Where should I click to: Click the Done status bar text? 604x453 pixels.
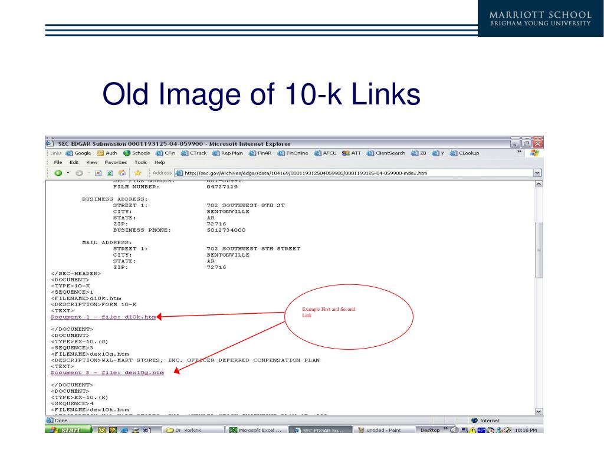pyautogui.click(x=61, y=420)
